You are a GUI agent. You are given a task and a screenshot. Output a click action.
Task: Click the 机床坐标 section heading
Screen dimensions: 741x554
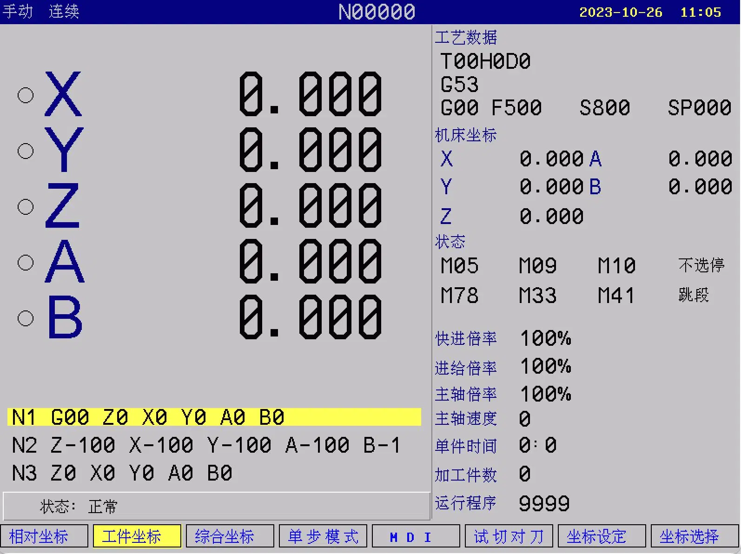coord(466,135)
